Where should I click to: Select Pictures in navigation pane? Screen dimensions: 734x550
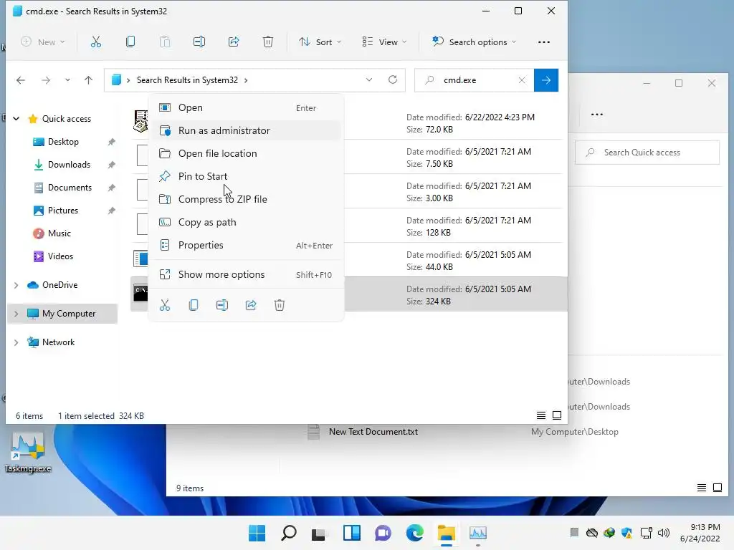pyautogui.click(x=63, y=211)
